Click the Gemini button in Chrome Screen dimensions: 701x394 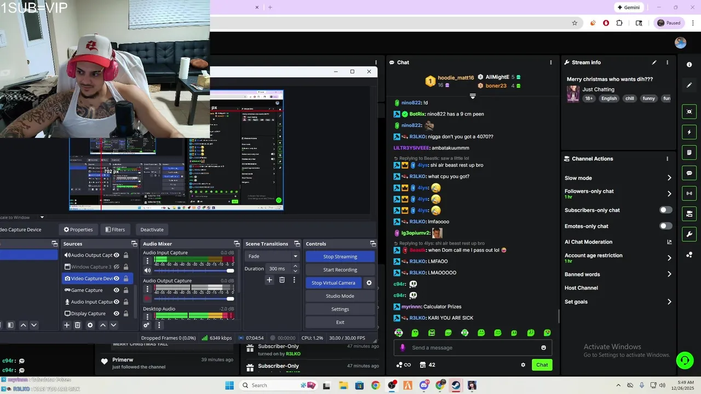(x=628, y=7)
